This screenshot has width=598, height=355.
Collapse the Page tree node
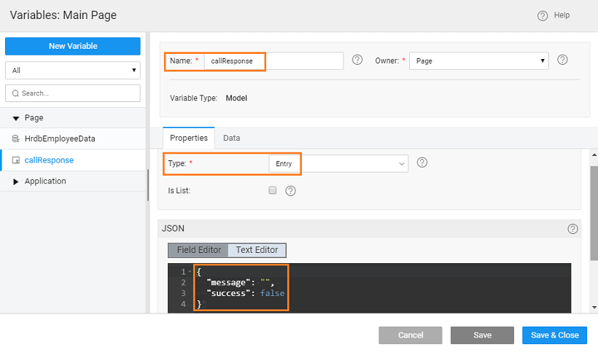[16, 118]
